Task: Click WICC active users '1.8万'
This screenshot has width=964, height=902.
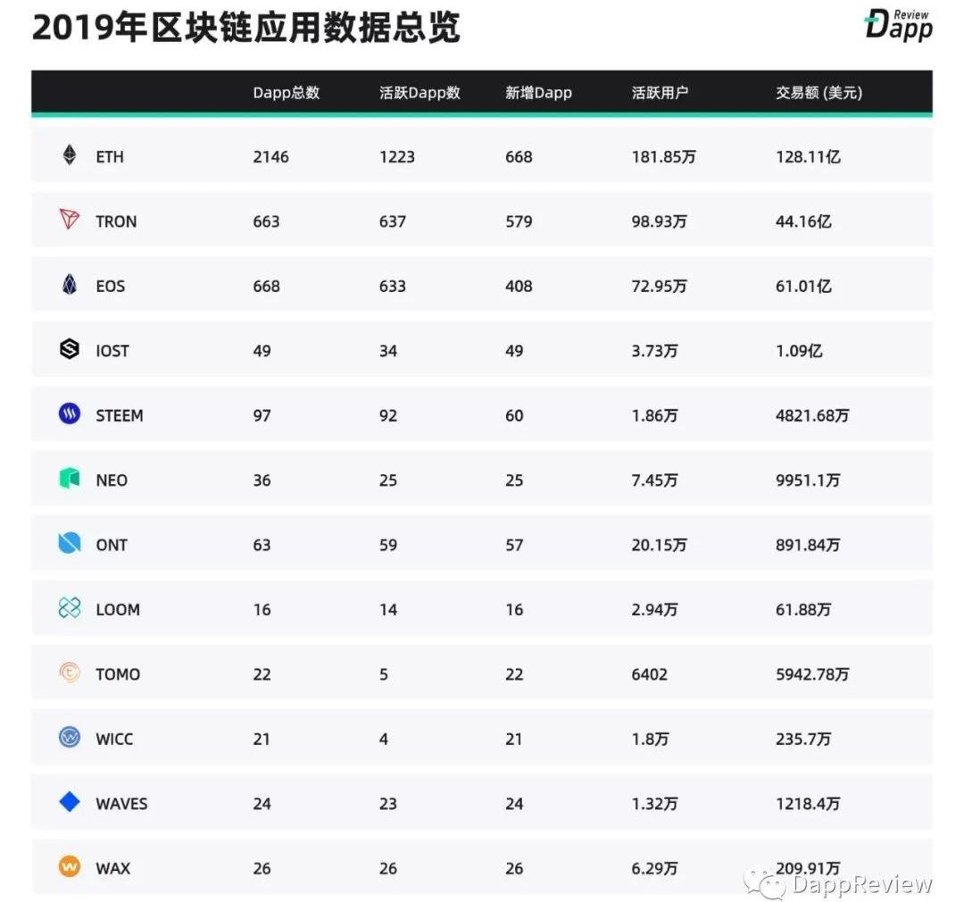Action: [651, 739]
